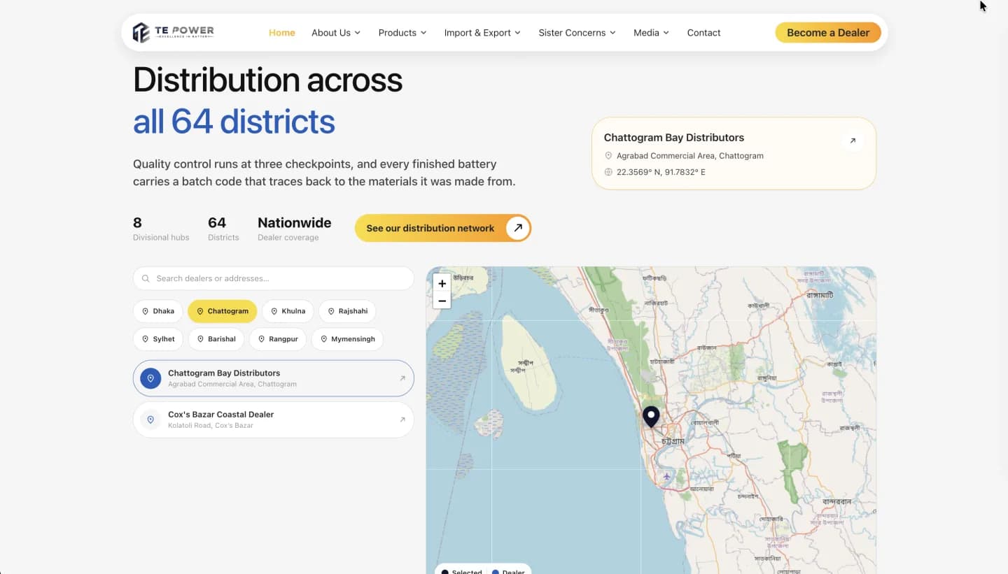This screenshot has width=1008, height=574.
Task: Expand the Import & Export menu
Action: 482,33
